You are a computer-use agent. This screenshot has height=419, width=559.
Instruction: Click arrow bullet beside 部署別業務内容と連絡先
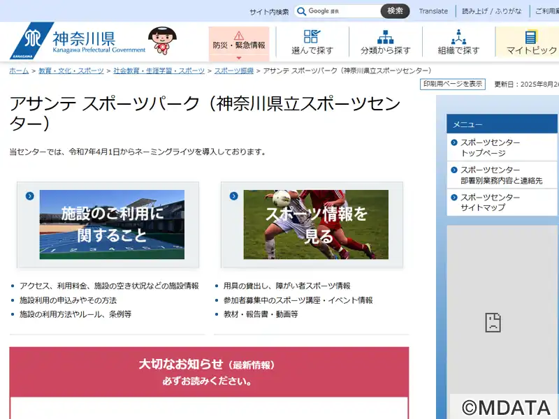pos(454,170)
